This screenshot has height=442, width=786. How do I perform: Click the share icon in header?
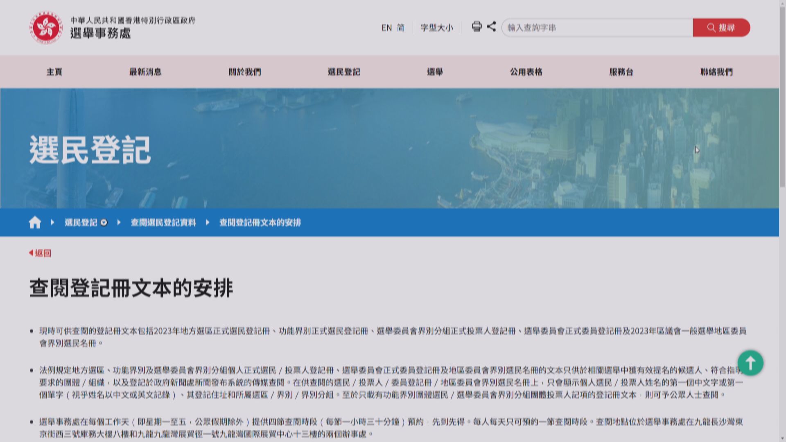[491, 27]
